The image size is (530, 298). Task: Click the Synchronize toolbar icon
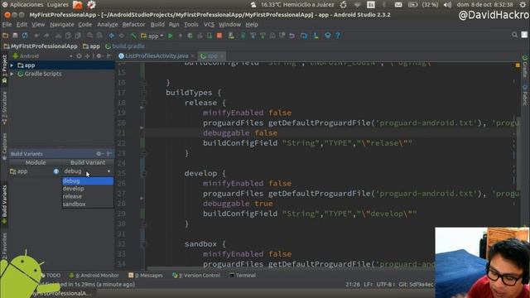click(25, 36)
